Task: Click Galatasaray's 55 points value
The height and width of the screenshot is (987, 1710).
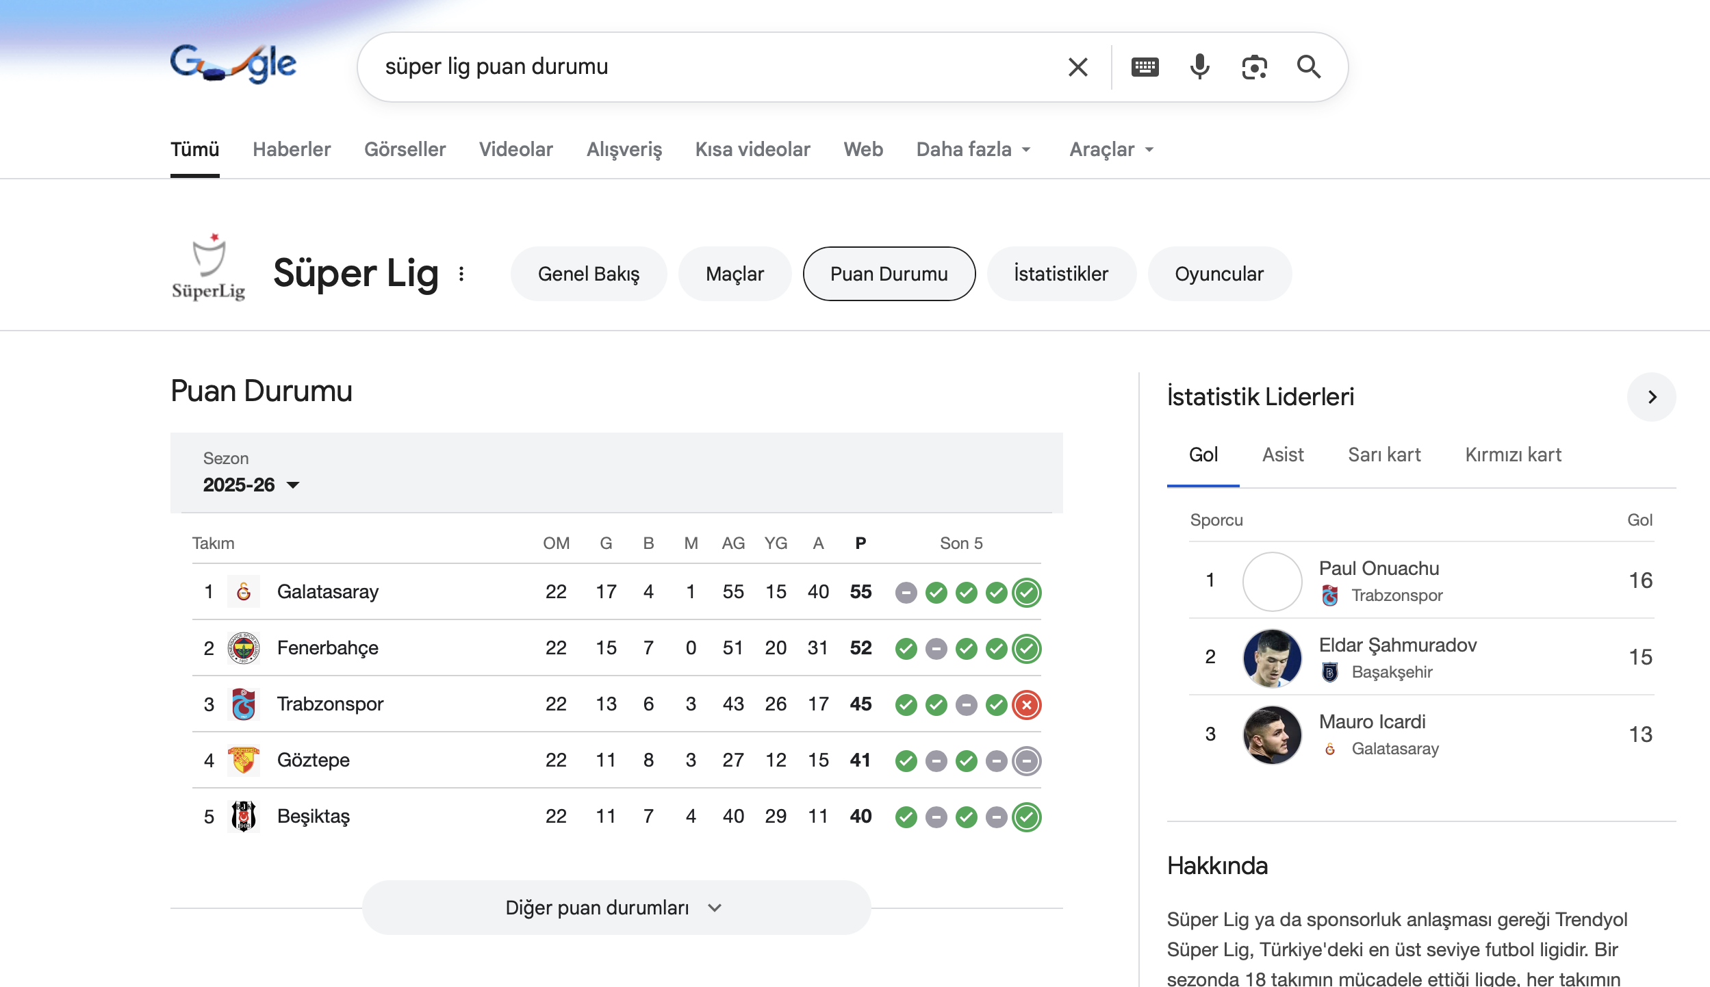Action: click(860, 591)
